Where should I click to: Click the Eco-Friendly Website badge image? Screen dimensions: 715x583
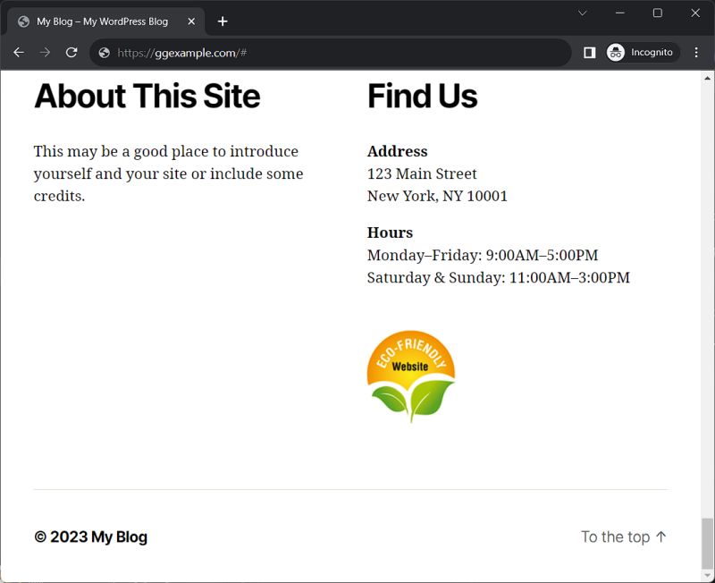[x=411, y=376]
